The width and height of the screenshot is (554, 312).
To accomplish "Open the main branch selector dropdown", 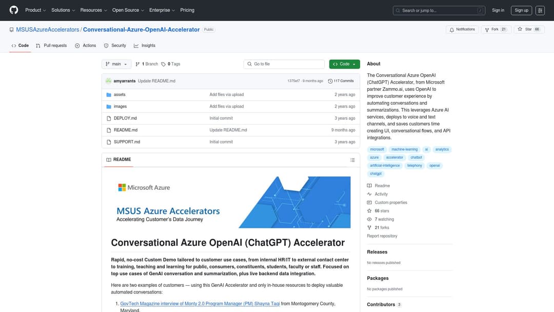I will click(x=116, y=64).
